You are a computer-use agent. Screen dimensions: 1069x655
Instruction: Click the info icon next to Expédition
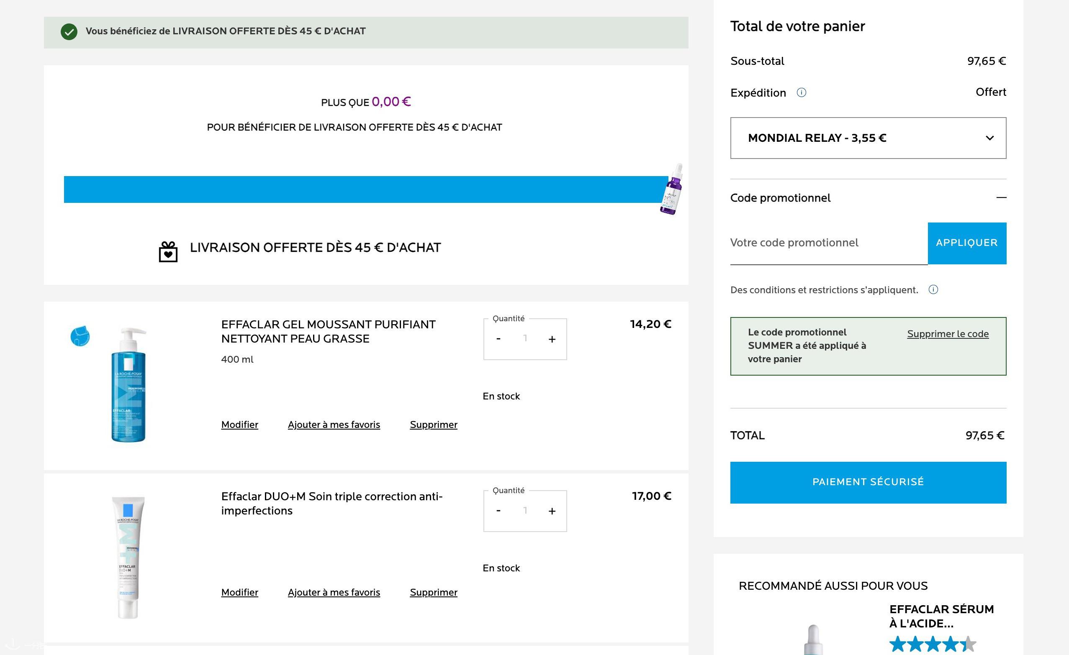(801, 92)
